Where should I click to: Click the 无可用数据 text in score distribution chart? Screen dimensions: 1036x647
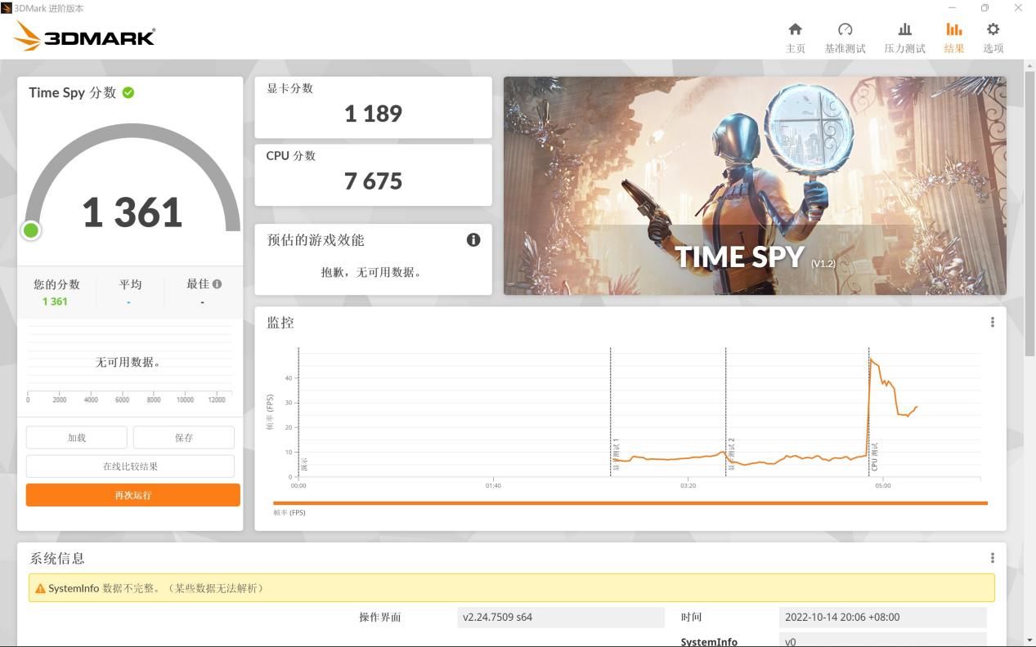(128, 362)
